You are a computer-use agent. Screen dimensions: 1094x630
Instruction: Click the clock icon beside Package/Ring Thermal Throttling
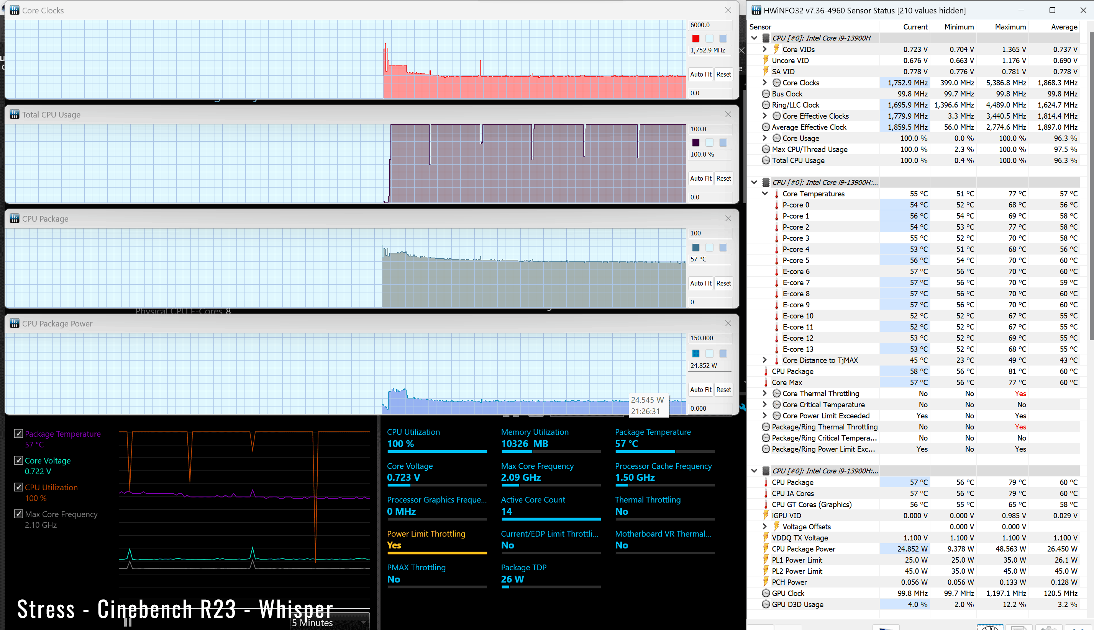[x=766, y=427]
